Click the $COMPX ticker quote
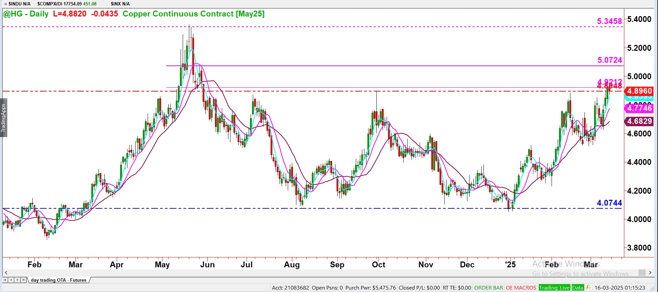 tap(67, 4)
